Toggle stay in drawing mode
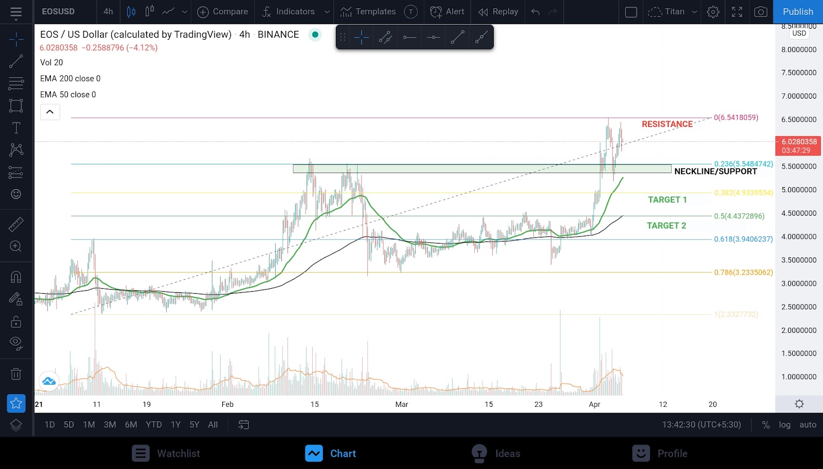823x469 pixels. point(16,299)
